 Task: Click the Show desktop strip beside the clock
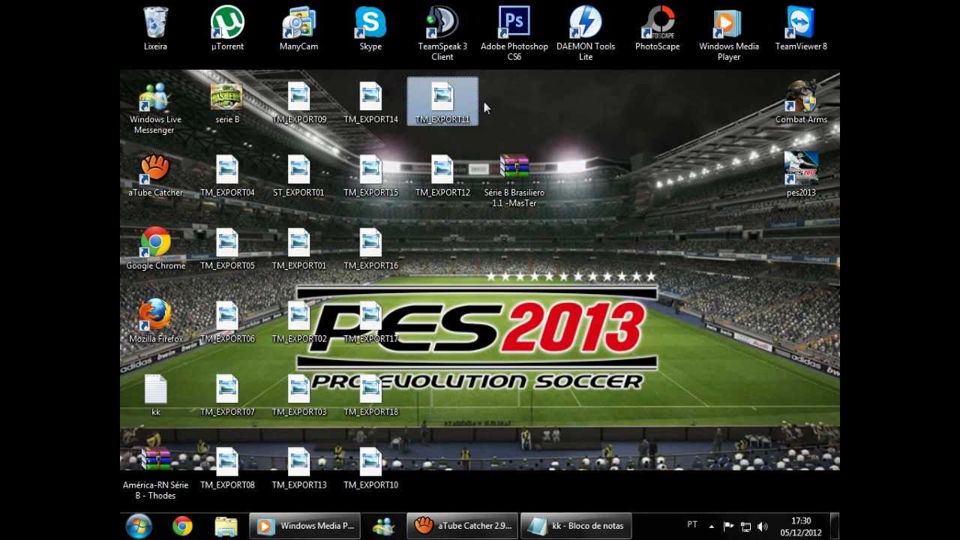(x=835, y=526)
